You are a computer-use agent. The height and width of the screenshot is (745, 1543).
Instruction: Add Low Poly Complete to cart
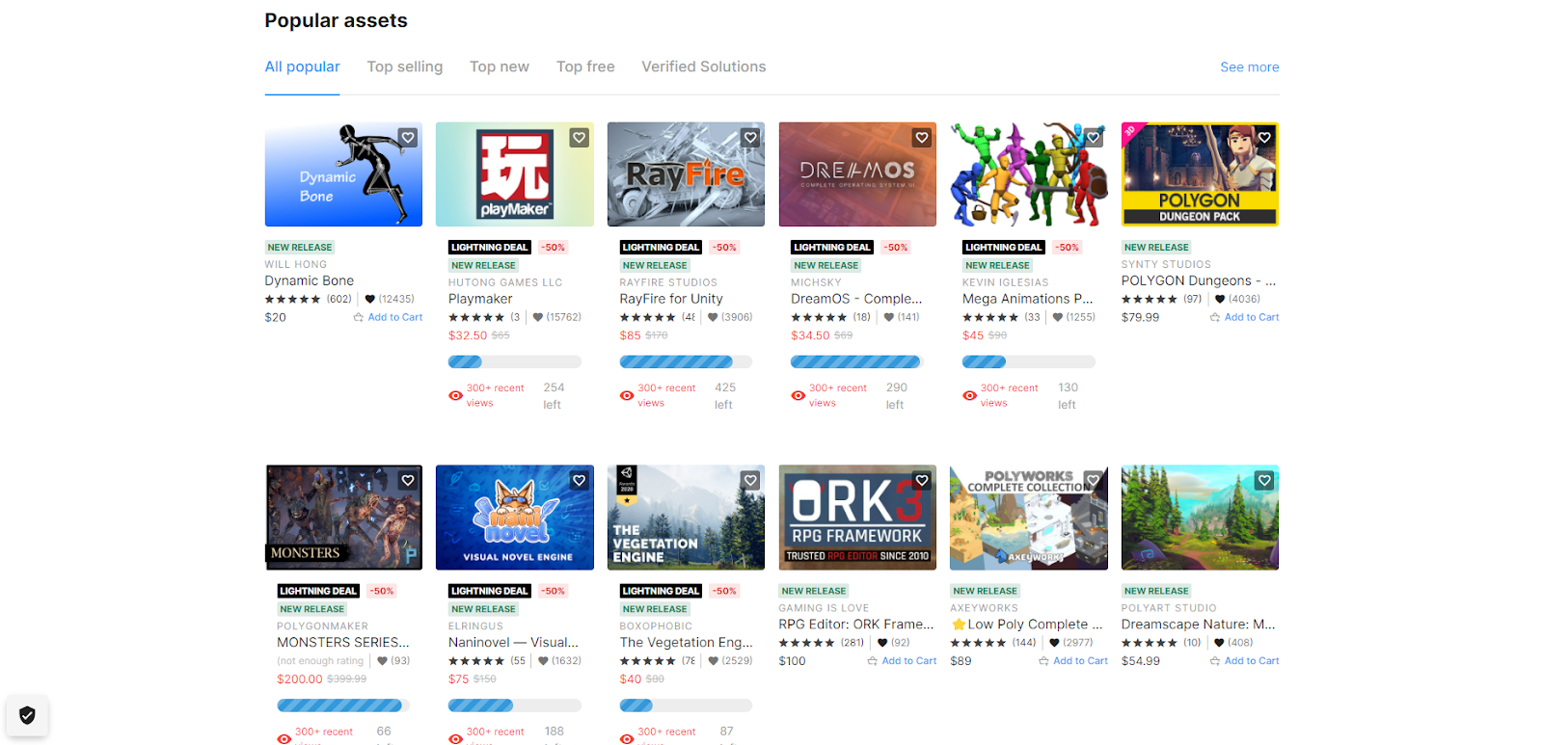click(x=1073, y=661)
